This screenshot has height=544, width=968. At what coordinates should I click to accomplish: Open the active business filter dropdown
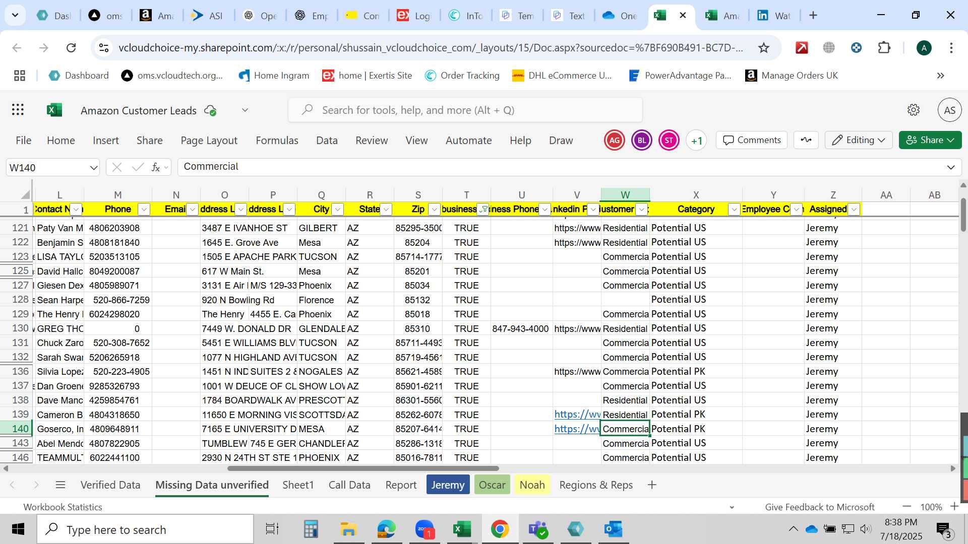coord(483,210)
